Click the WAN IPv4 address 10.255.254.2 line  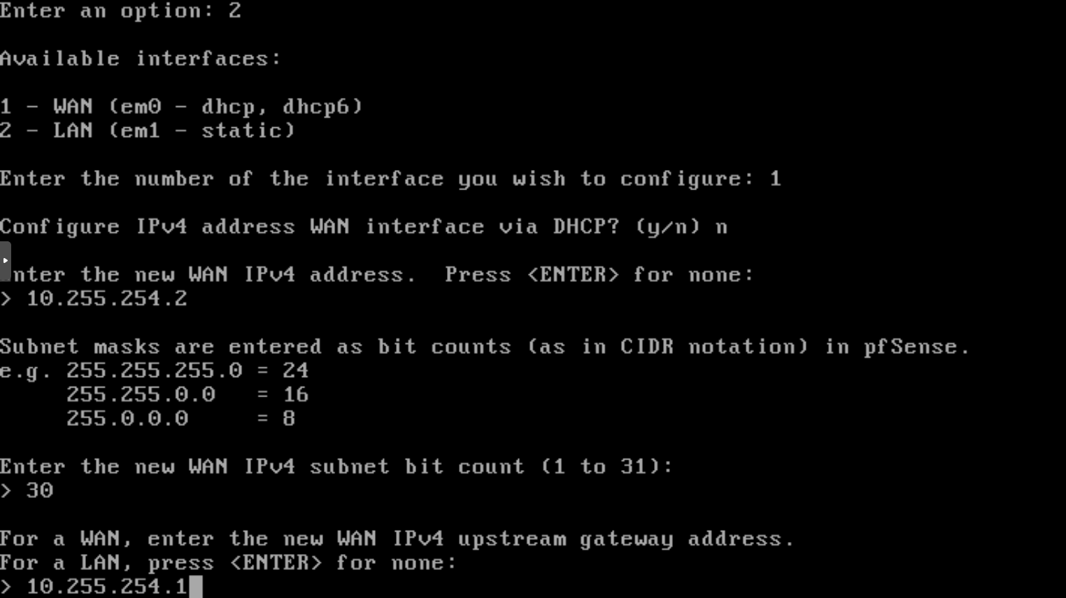tap(94, 299)
